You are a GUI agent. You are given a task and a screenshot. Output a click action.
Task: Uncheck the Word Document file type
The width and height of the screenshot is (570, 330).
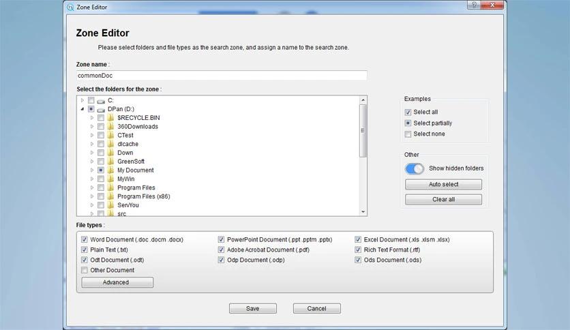[x=85, y=240]
